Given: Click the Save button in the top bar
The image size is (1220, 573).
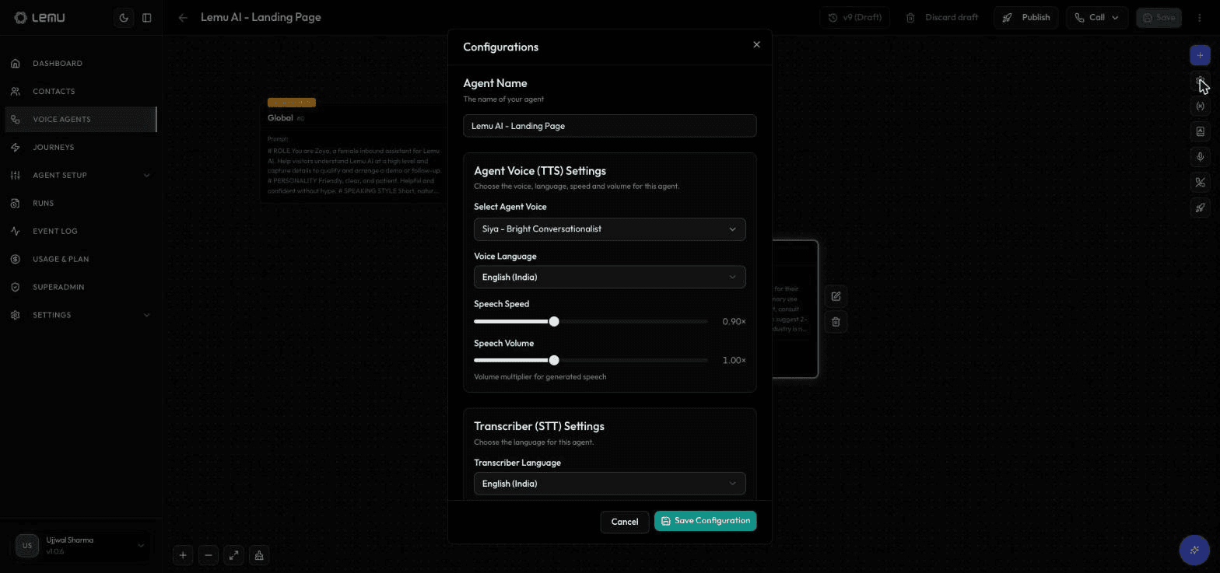Looking at the screenshot, I should [x=1159, y=17].
